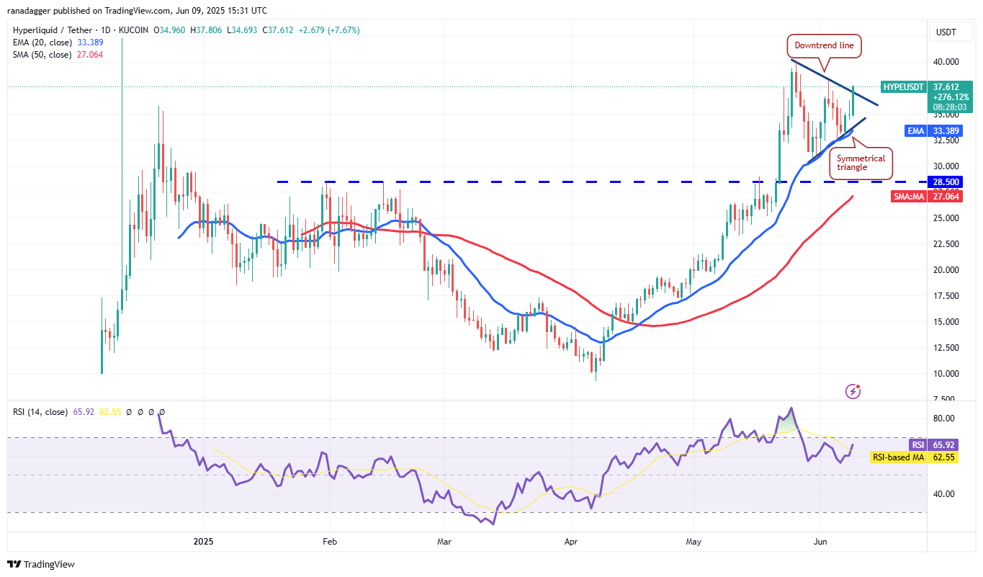This screenshot has width=983, height=577.
Task: Click the TradingView logo at bottom left
Action: (x=41, y=564)
